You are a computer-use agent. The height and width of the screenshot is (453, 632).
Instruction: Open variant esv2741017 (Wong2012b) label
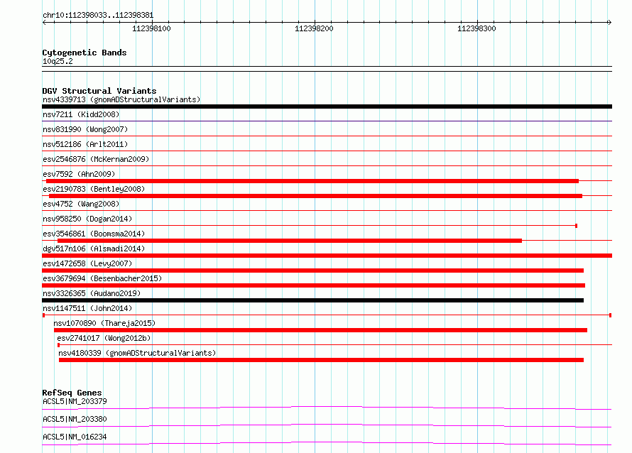(x=104, y=338)
